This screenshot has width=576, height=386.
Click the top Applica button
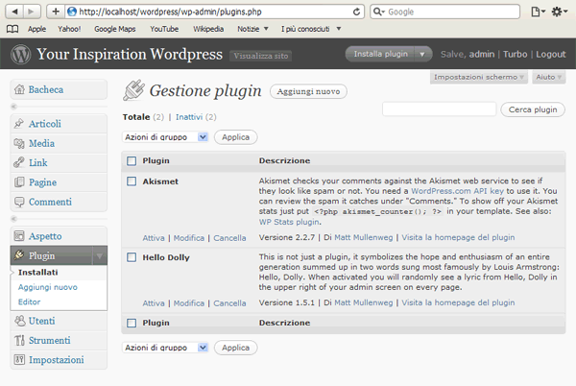pyautogui.click(x=235, y=137)
